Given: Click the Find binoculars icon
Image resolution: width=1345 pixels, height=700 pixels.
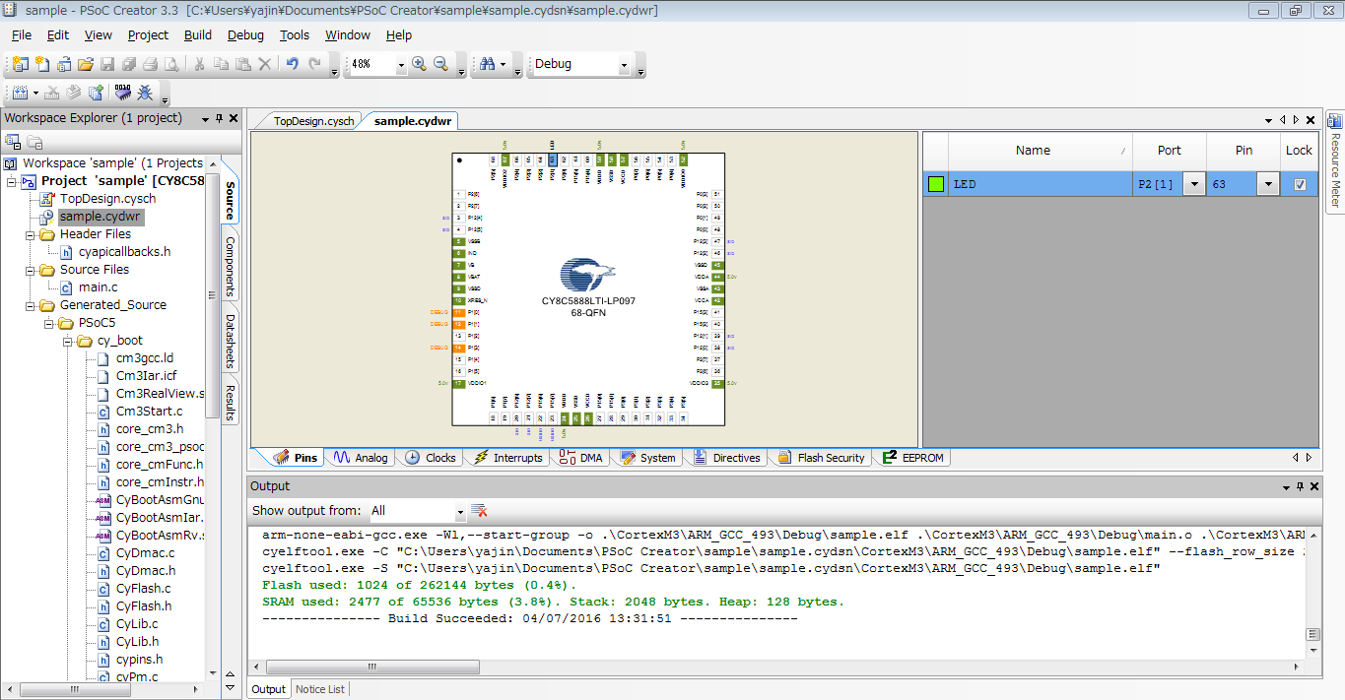Looking at the screenshot, I should (x=487, y=64).
